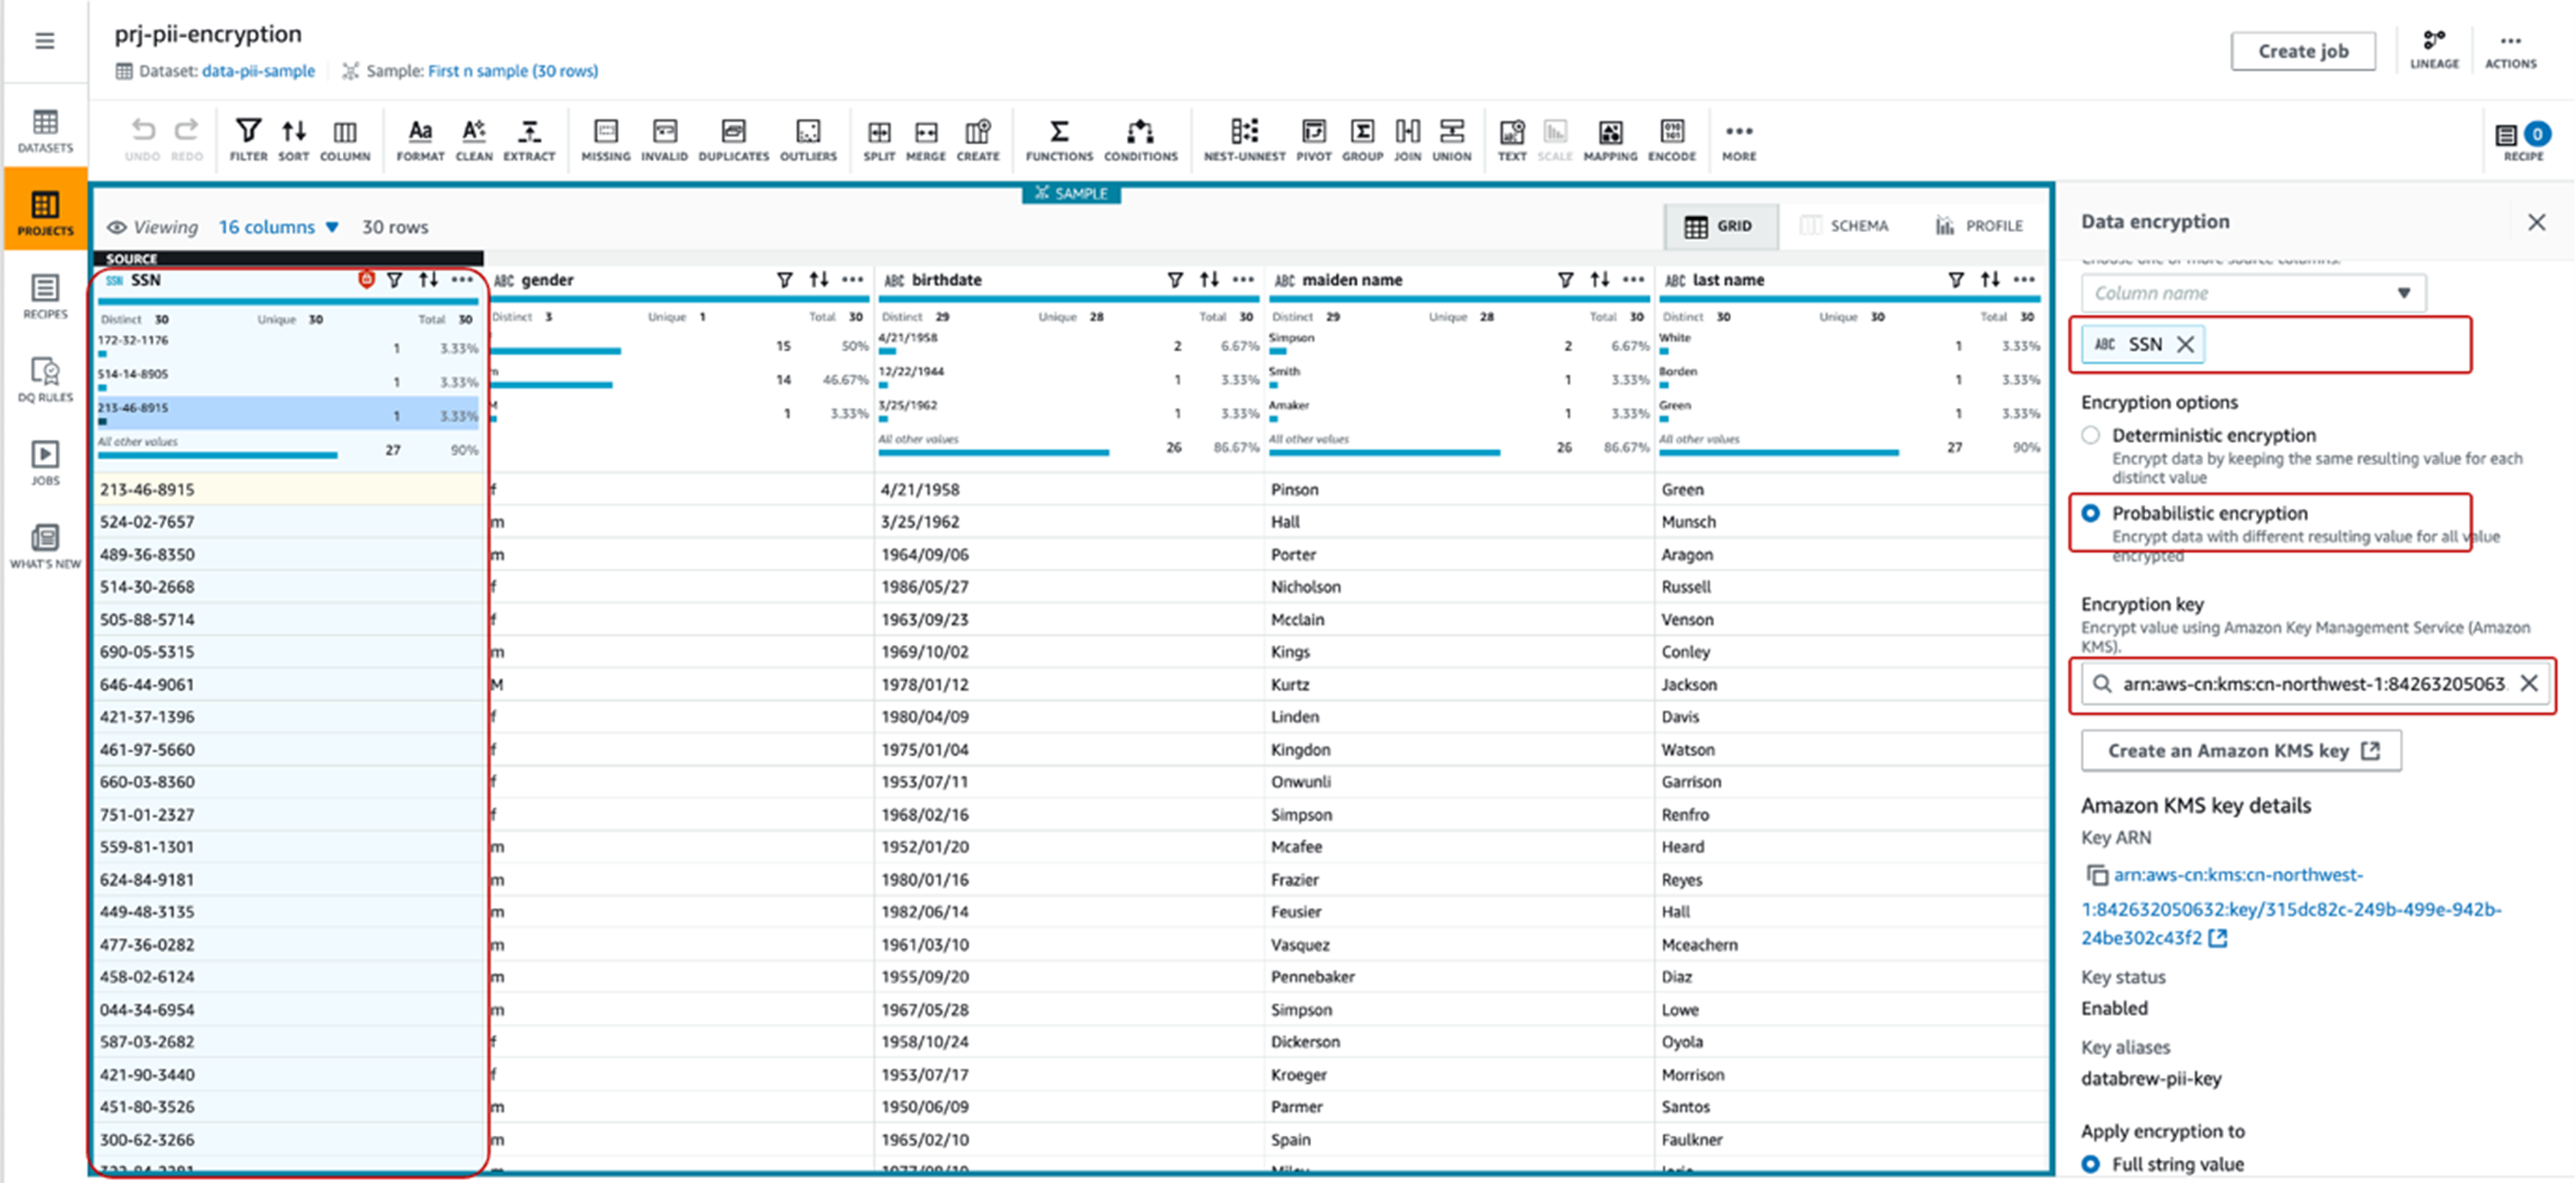Switch to the Schema tab
Viewport: 2576px width, 1183px height.
click(x=1845, y=226)
